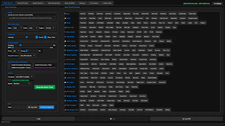The image size is (225, 126).
Task: Click the green GPU DirectML status text
Action: tap(197, 4)
